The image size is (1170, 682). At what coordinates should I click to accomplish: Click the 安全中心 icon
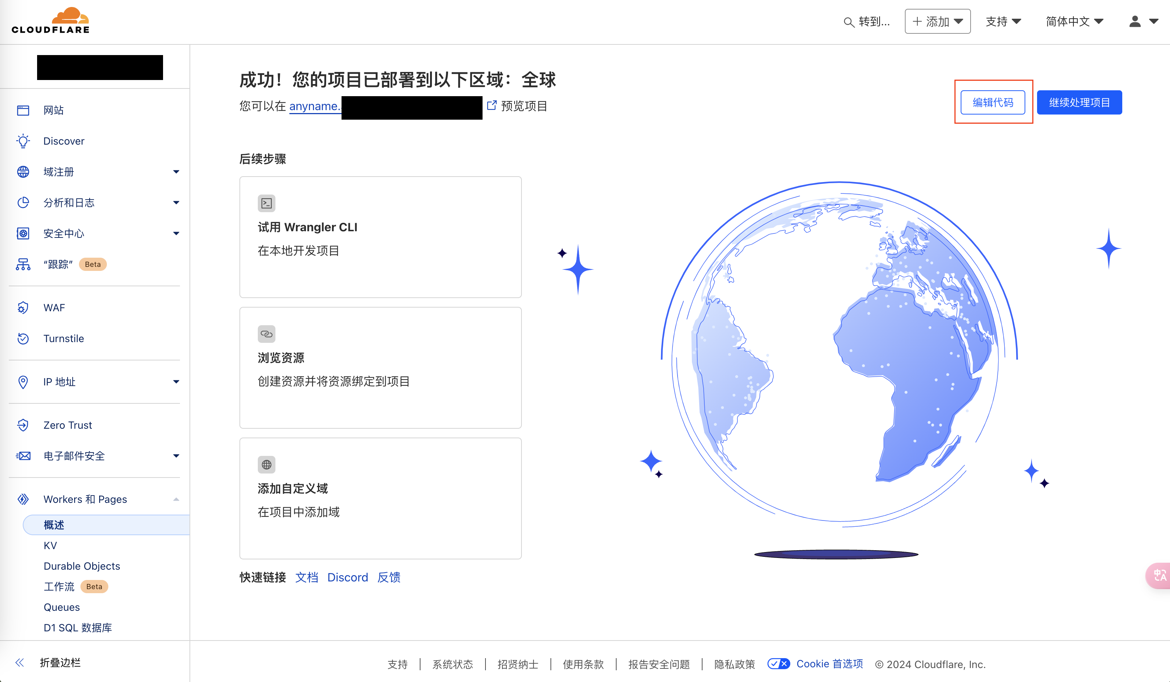coord(23,233)
